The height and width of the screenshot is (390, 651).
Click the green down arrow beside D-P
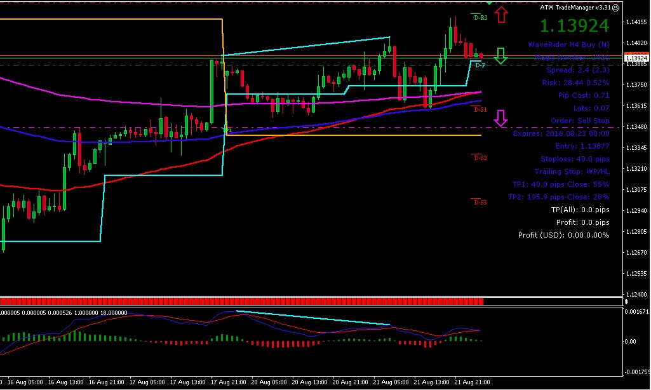500,56
